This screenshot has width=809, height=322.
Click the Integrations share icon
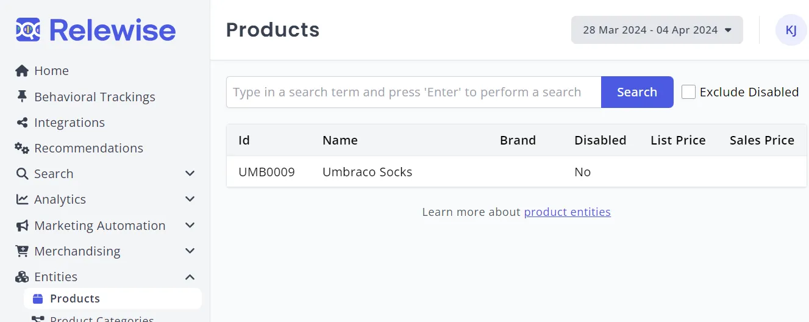coord(22,123)
